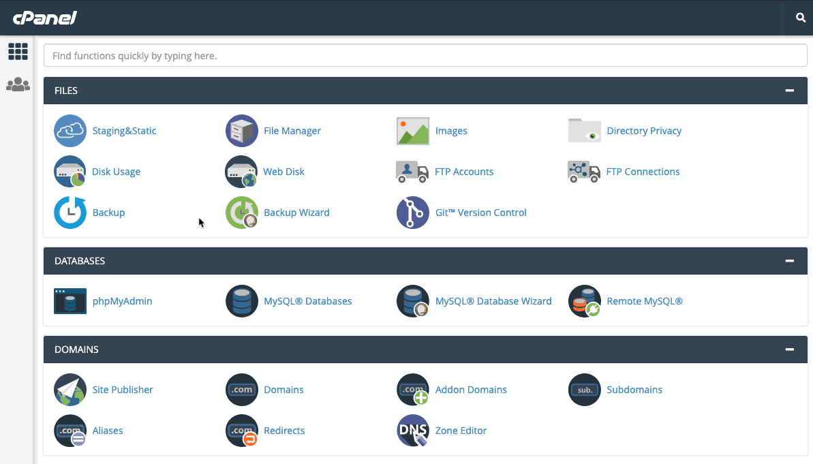Screen dimensions: 813x464
Task: Open the Backup clock icon
Action: point(70,213)
